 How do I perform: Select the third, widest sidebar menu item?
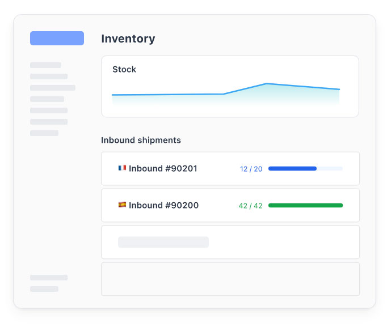[x=52, y=88]
